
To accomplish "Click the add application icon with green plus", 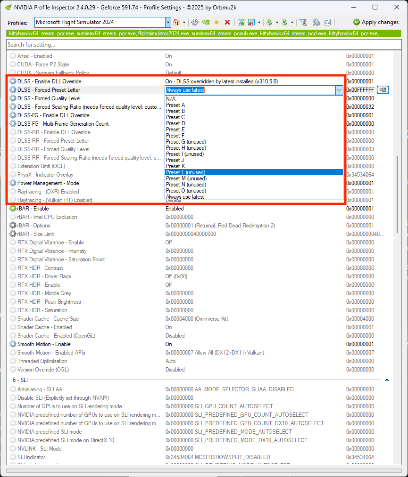I will point(241,22).
